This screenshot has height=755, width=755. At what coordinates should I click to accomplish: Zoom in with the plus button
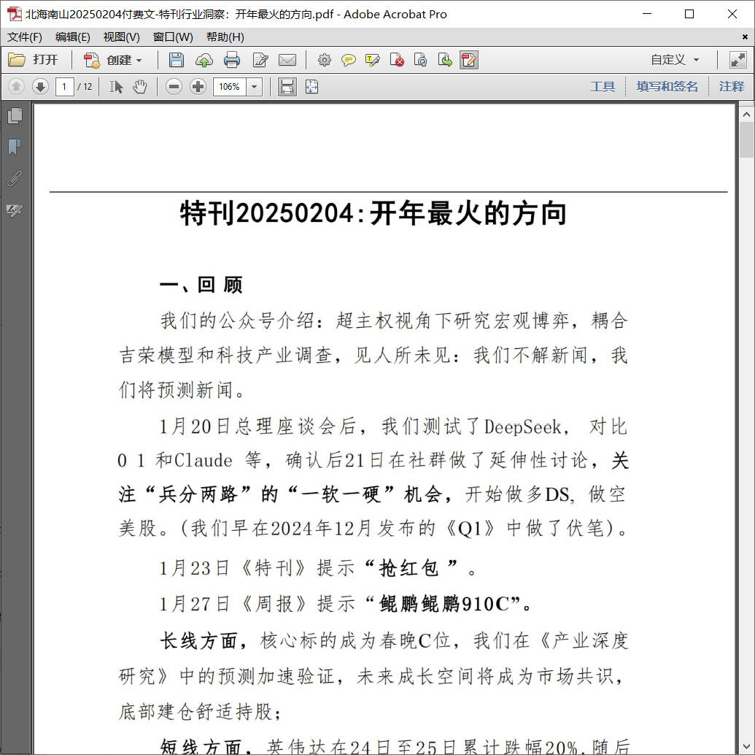pos(198,87)
